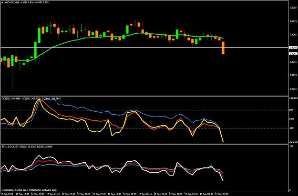The height and width of the screenshot is (196, 298).
Task: Click the RSI scale 100 label
Action: [291, 147]
